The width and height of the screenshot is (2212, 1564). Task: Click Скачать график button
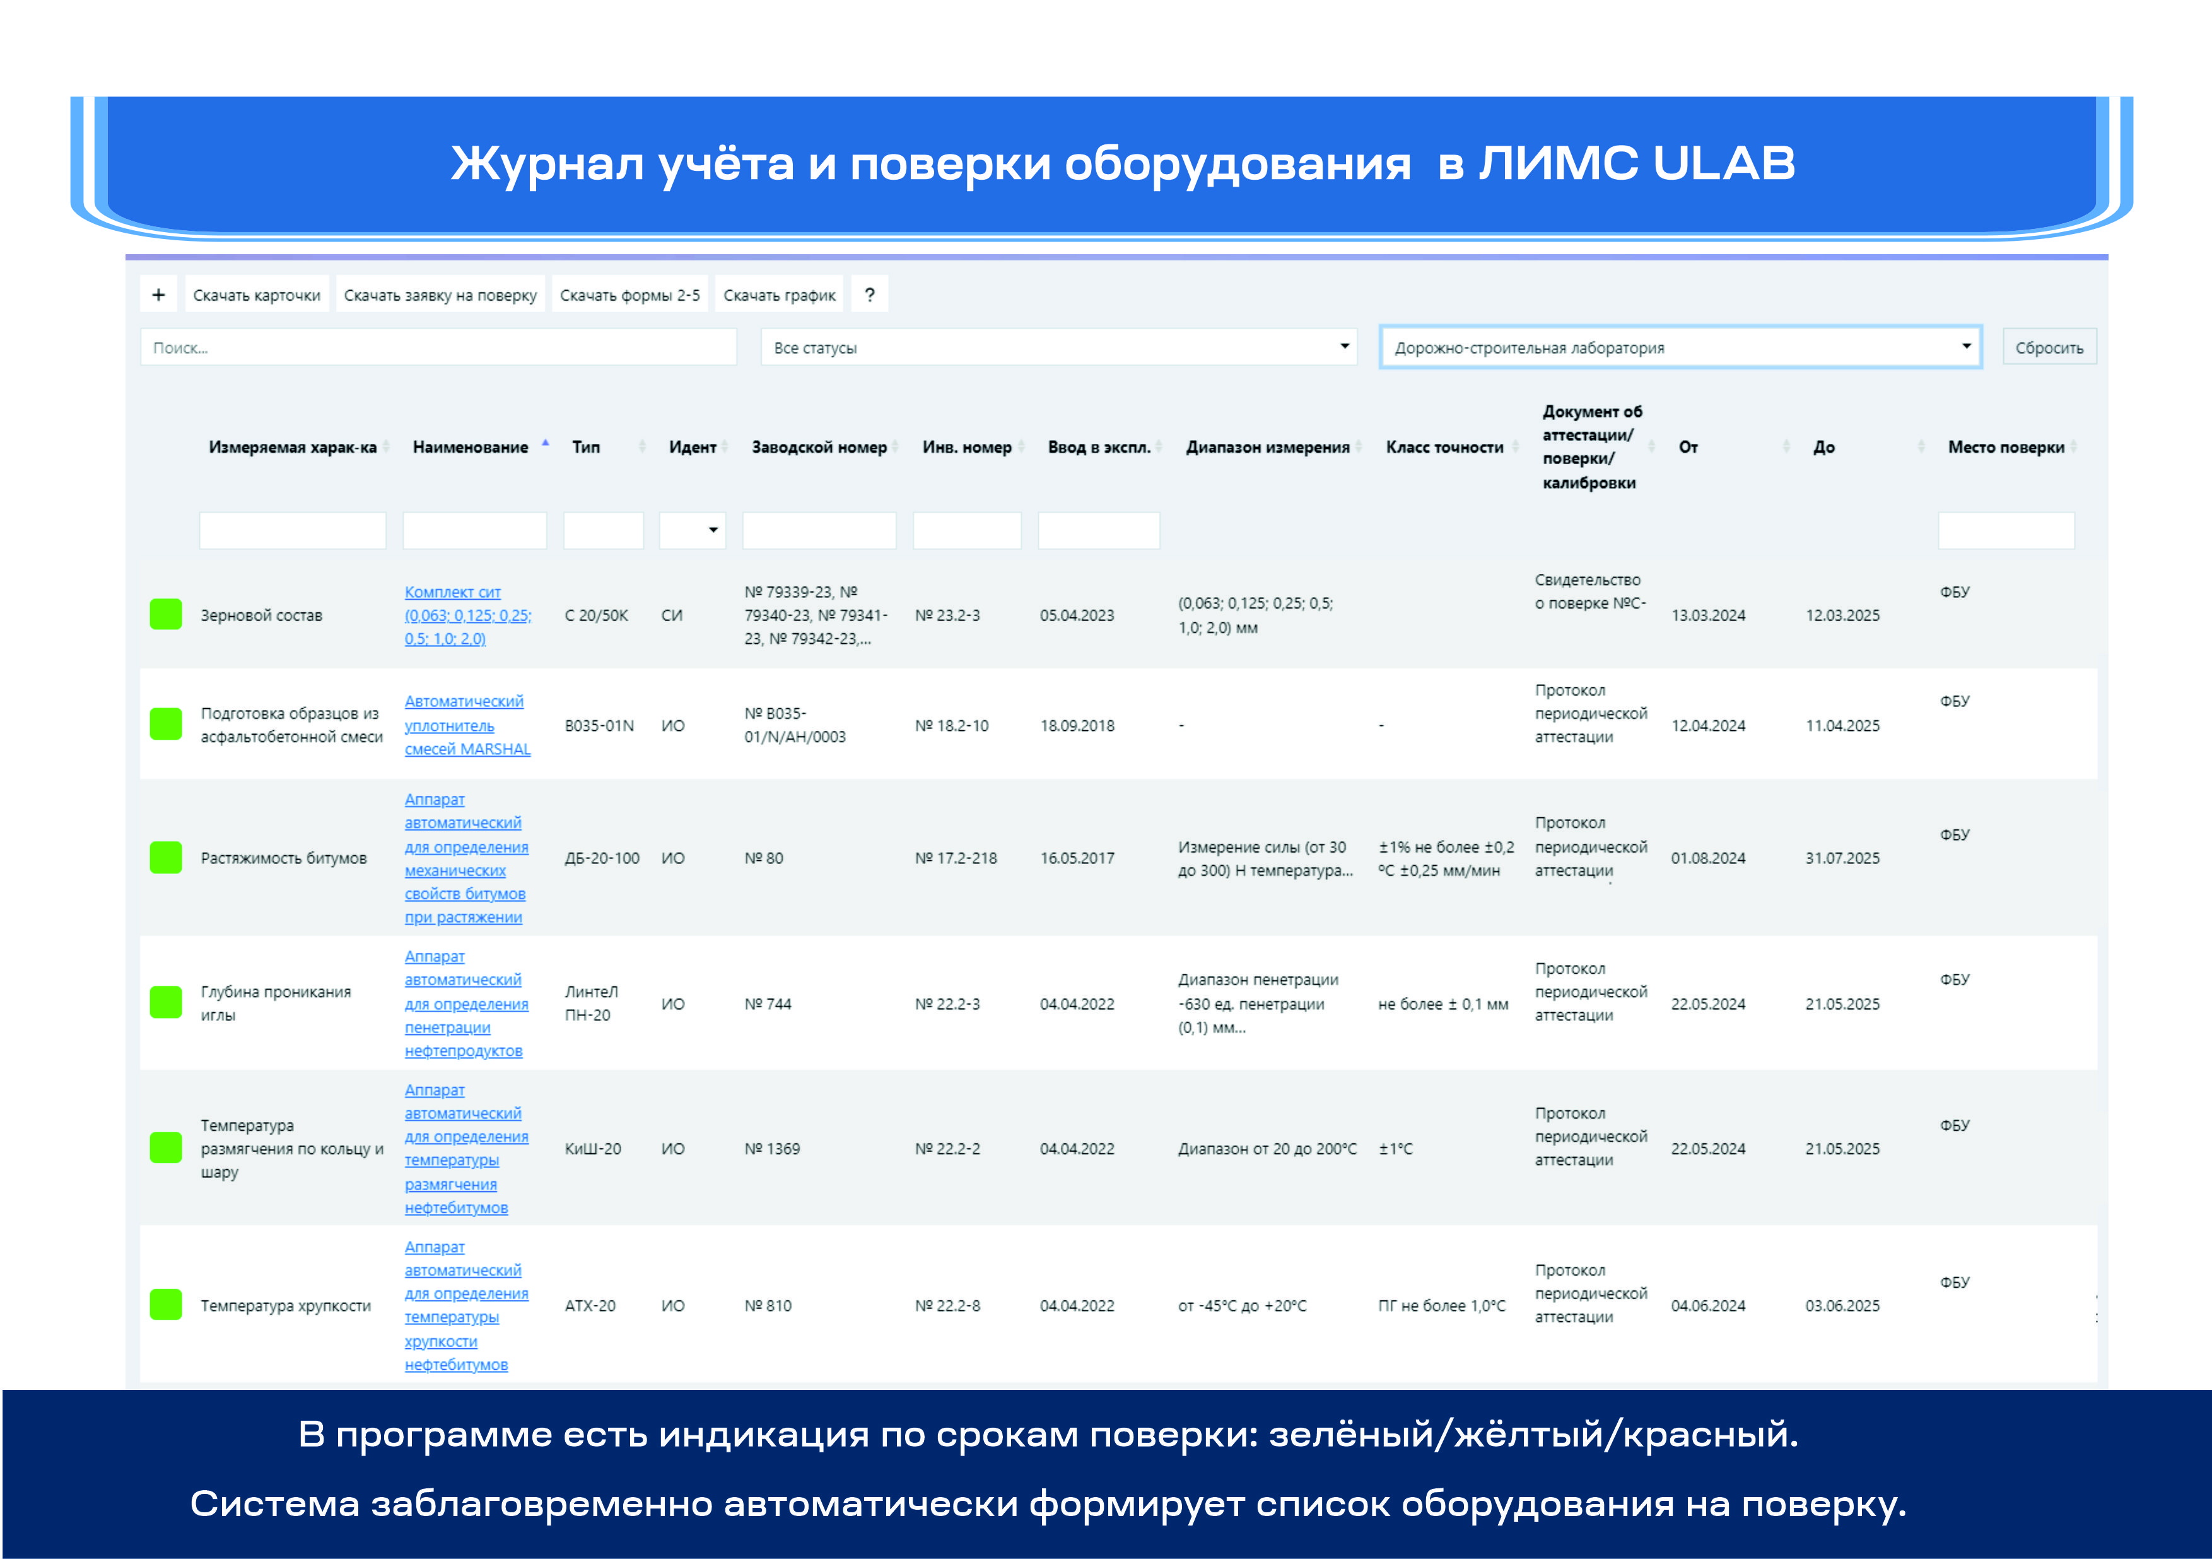778,295
